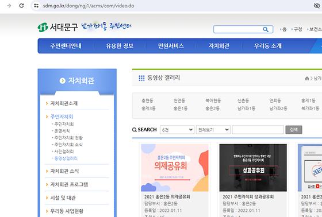
Task: Filter videos by 연희동
Action: tap(275, 100)
